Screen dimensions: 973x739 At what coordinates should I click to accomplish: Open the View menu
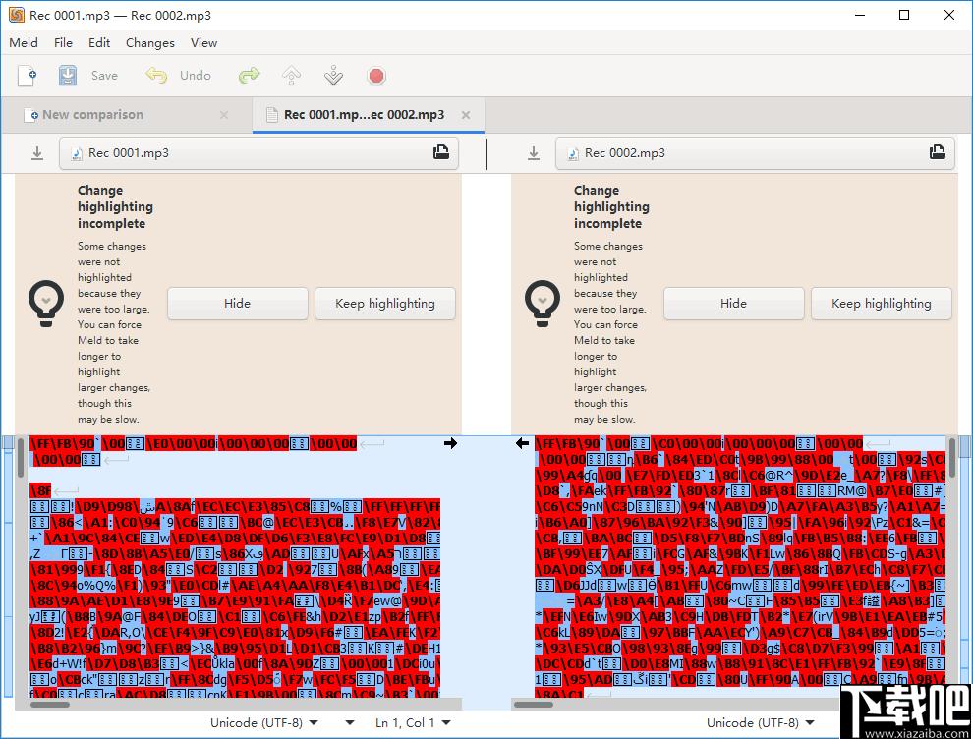pos(203,43)
